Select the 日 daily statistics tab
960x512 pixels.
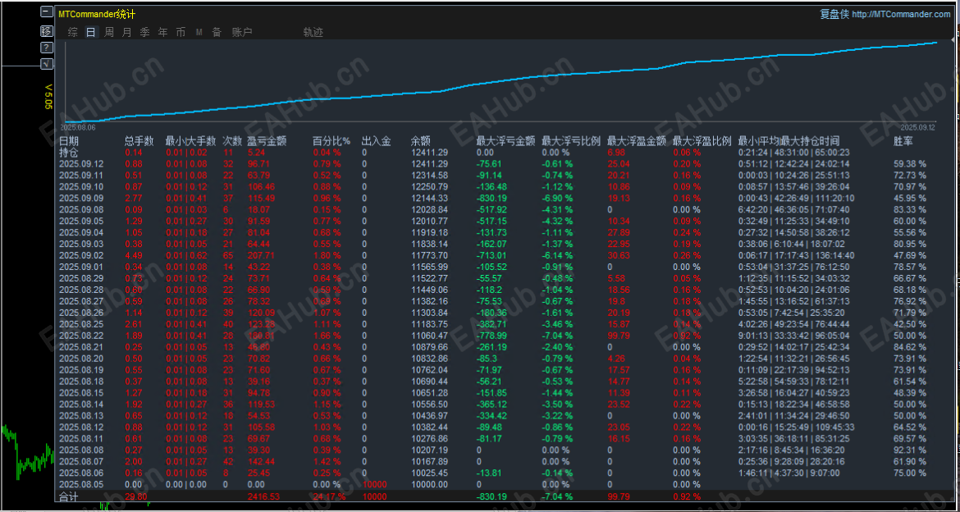click(x=90, y=33)
